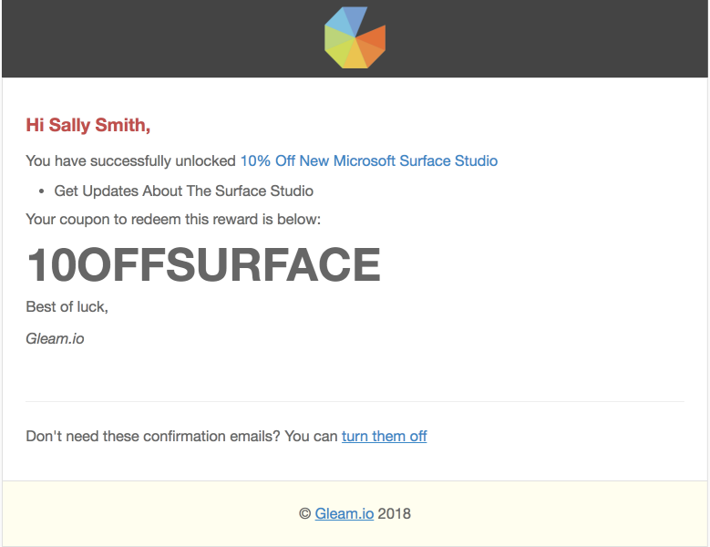
Task: Click the Best of luck line
Action: pyautogui.click(x=67, y=307)
